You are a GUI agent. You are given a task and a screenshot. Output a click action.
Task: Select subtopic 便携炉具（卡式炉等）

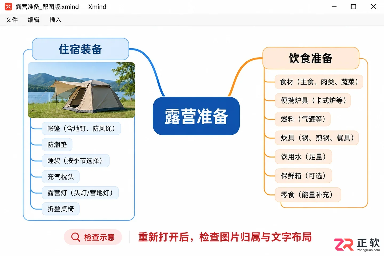313,101
